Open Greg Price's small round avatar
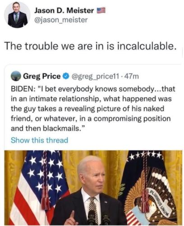This screenshot has width=184, height=226. tap(16, 76)
